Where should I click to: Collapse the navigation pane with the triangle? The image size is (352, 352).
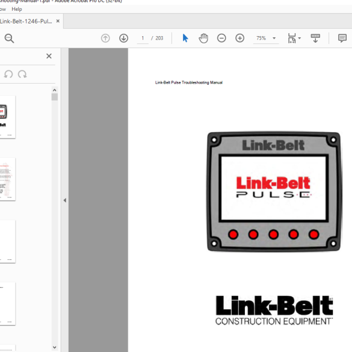(x=65, y=200)
